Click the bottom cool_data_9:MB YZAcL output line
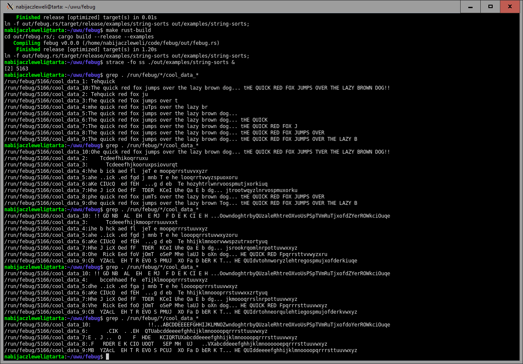This screenshot has height=364, width=523. pos(180,350)
